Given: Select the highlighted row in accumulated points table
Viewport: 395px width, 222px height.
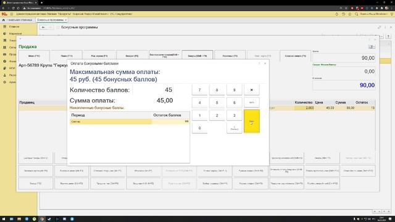Looking at the screenshot, I should coord(130,121).
